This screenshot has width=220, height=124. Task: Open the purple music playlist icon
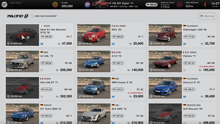pos(87,5)
